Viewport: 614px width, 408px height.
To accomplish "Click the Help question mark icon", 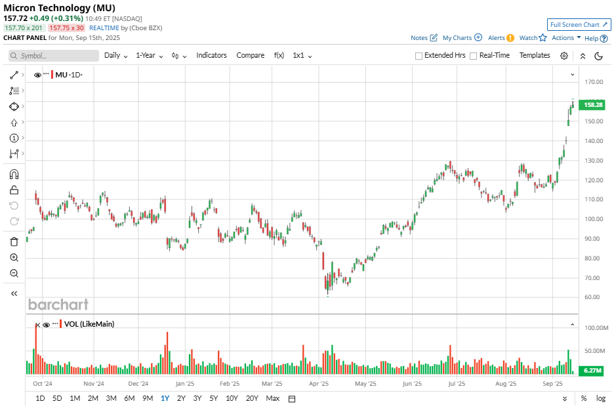I will [604, 38].
